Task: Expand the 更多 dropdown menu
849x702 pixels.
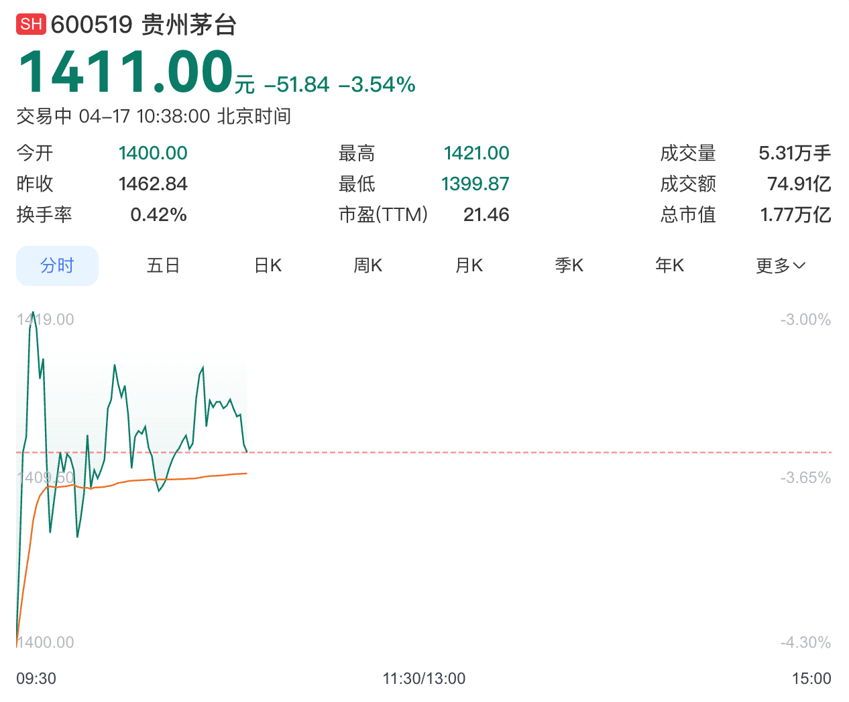Action: (780, 266)
